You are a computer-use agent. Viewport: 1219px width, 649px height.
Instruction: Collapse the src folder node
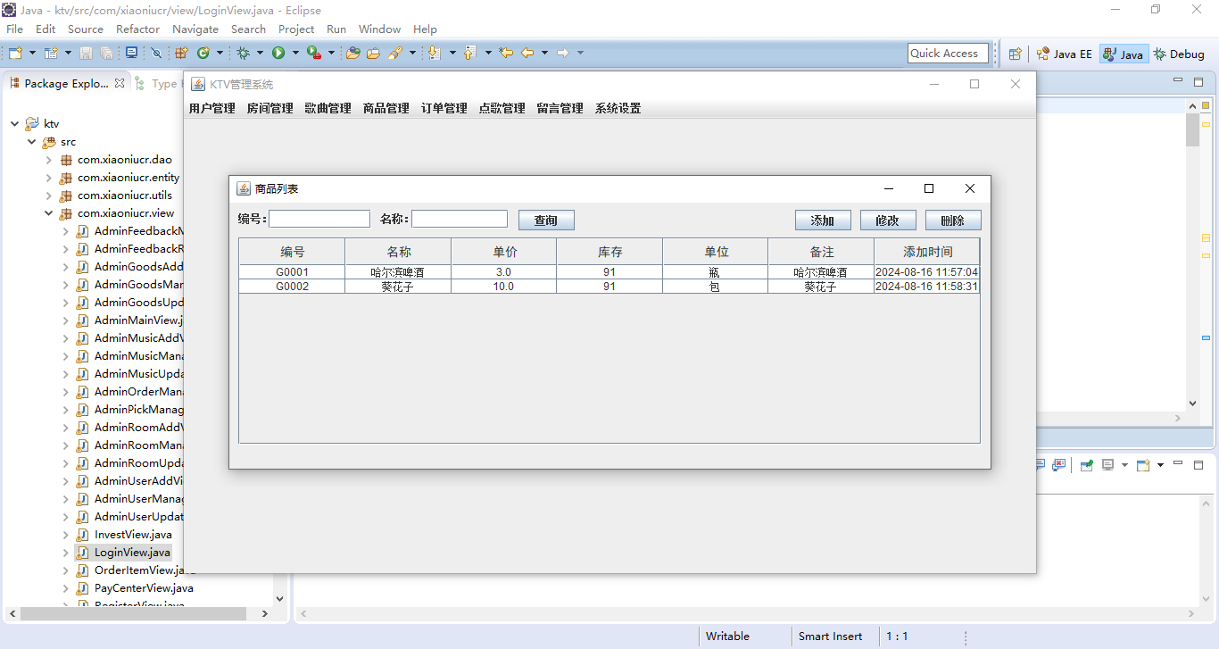coord(32,142)
